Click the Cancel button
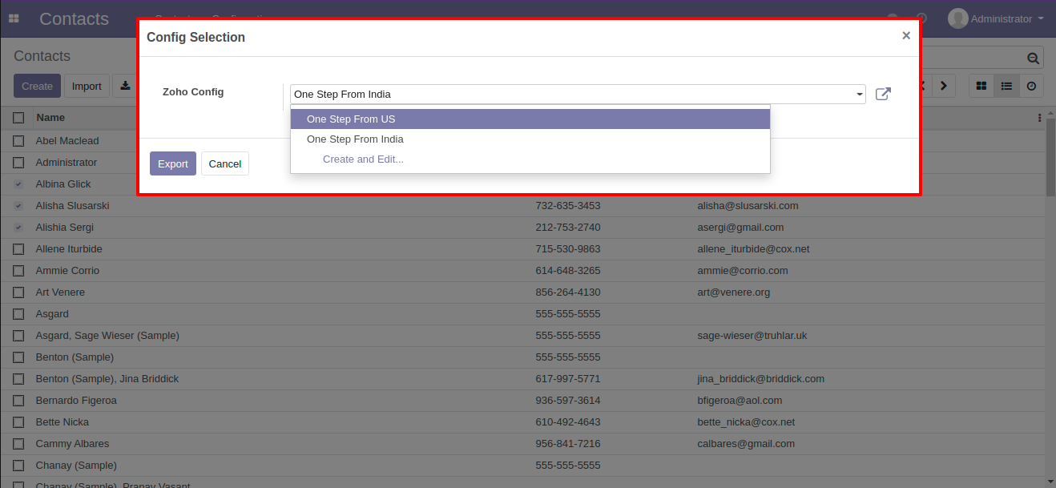The width and height of the screenshot is (1056, 488). point(225,163)
